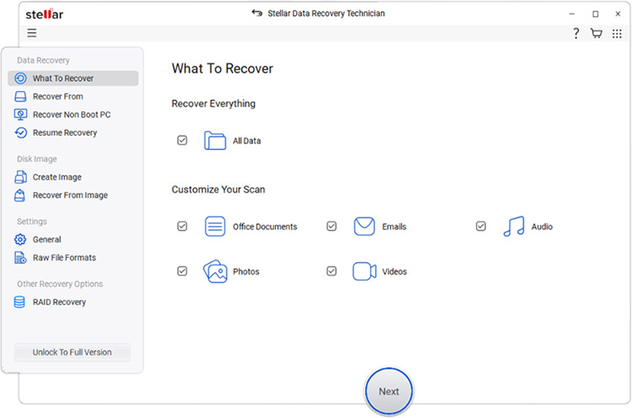Disable the Emails checkbox

coord(331,227)
